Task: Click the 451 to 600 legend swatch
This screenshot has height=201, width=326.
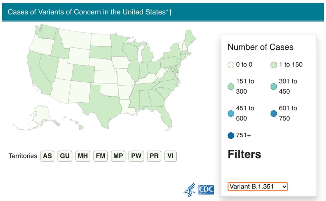Action: 231,113
